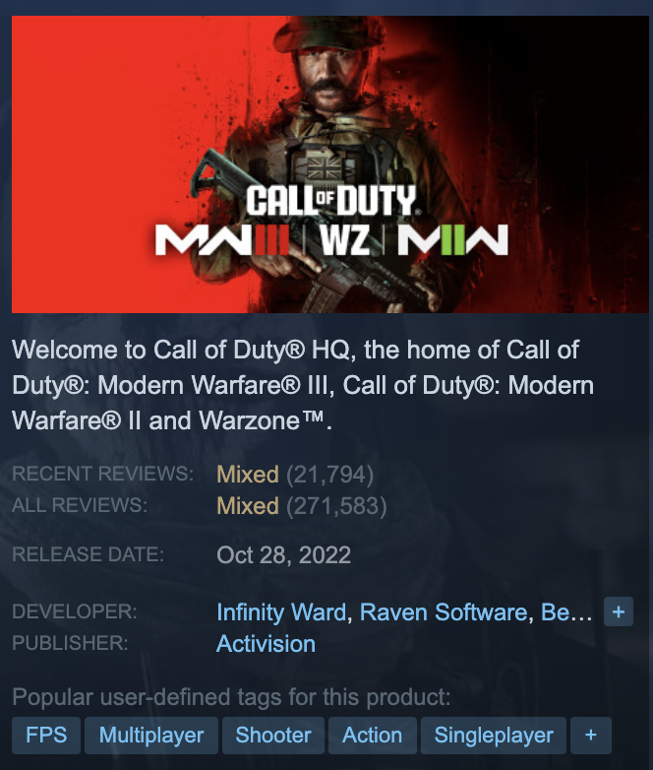Click the 271,583 all reviews count
The height and width of the screenshot is (770, 653).
tap(336, 506)
